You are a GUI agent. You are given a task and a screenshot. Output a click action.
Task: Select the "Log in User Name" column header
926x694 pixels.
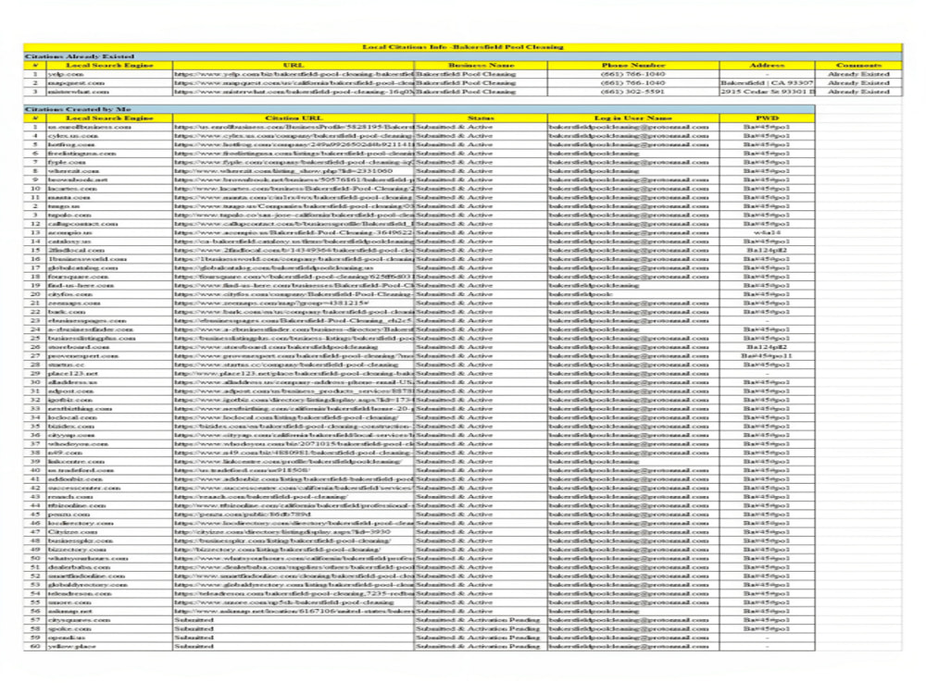coord(633,118)
